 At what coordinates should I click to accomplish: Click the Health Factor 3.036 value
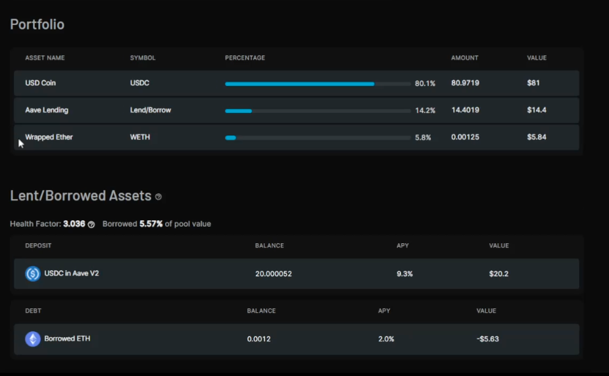tap(74, 224)
